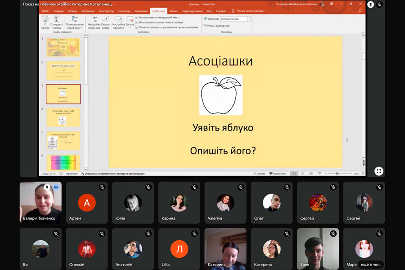
Task: Toggle Показать элементы управления проигрывателем checkbox
Action: coord(137,27)
